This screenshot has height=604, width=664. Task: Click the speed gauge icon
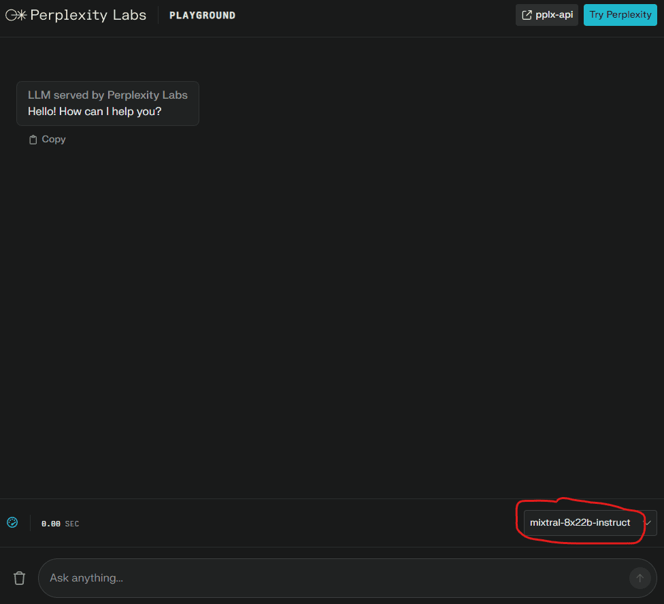(12, 522)
